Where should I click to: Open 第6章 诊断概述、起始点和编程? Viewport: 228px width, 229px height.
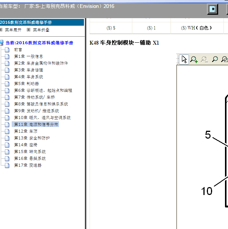point(43,90)
